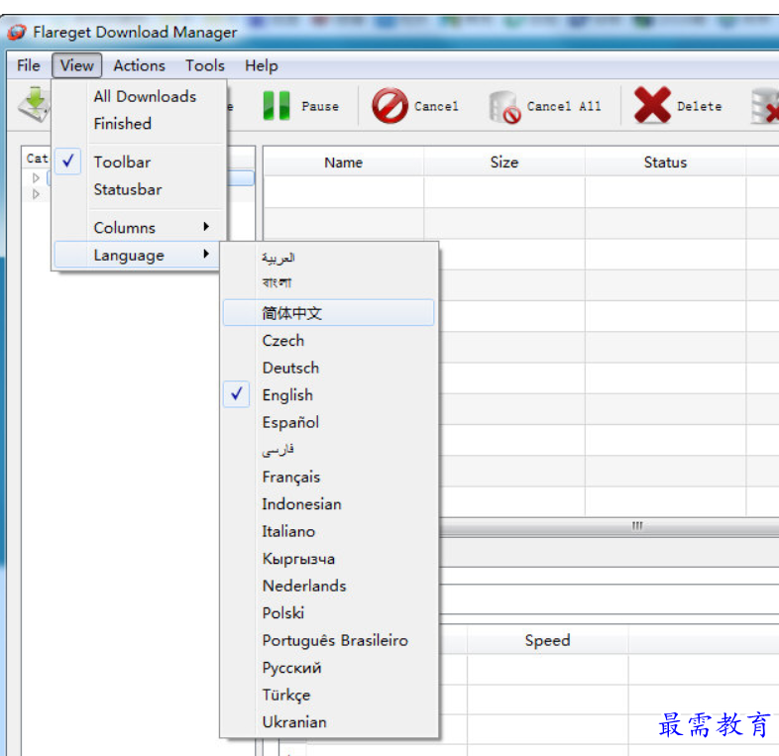The image size is (779, 756).
Task: Click the horizontal splitter grip handle
Action: coord(637,525)
